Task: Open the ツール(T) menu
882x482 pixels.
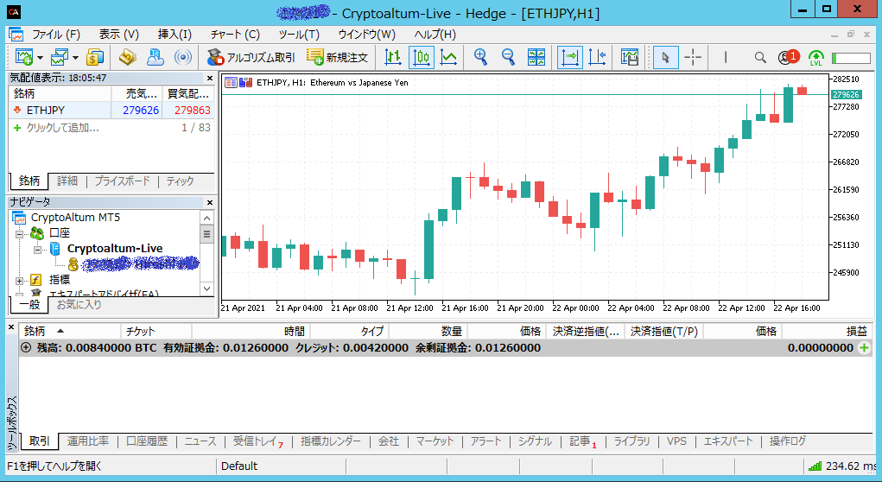Action: coord(299,35)
